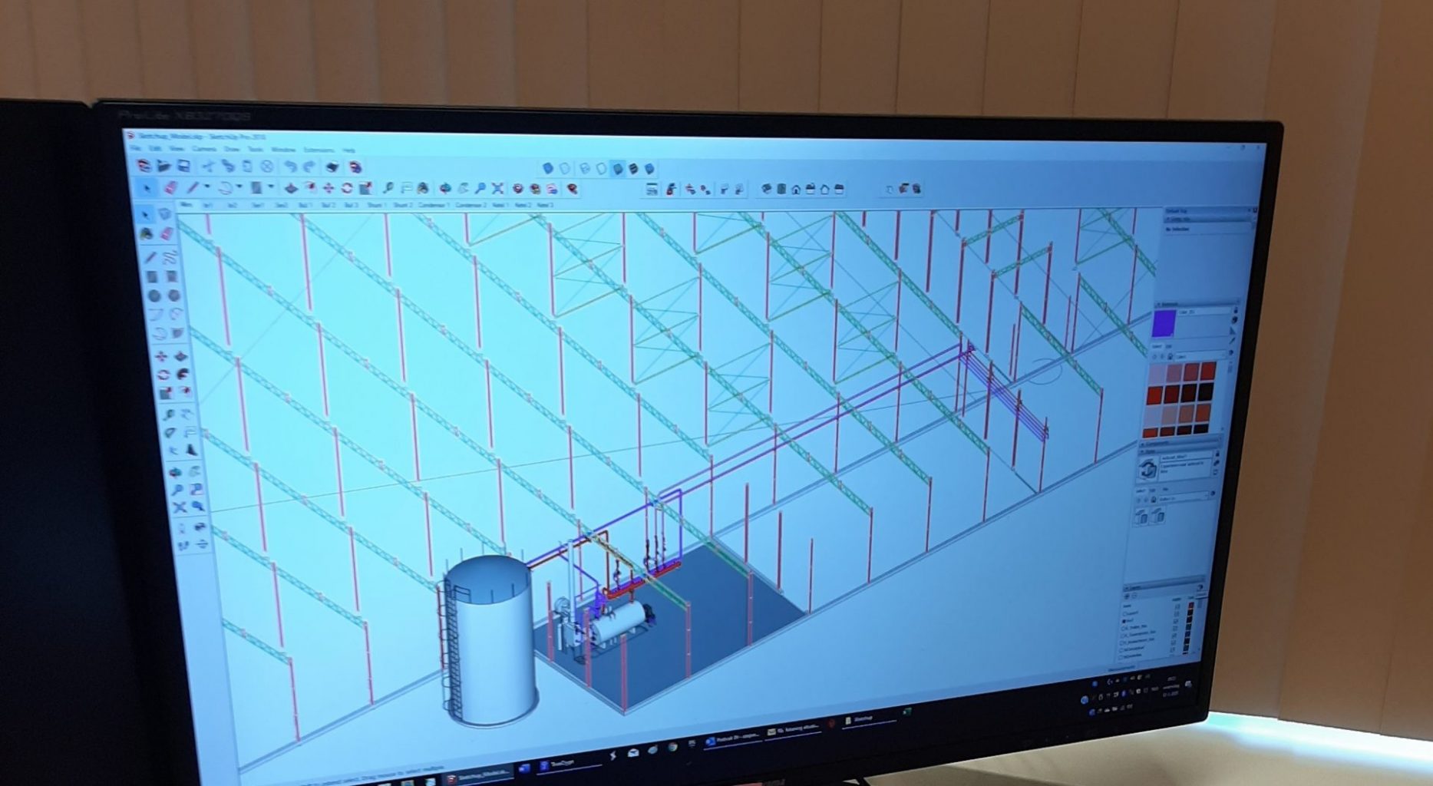The width and height of the screenshot is (1433, 786).
Task: Click the Orbit tool in the top toolbar
Action: pos(444,188)
